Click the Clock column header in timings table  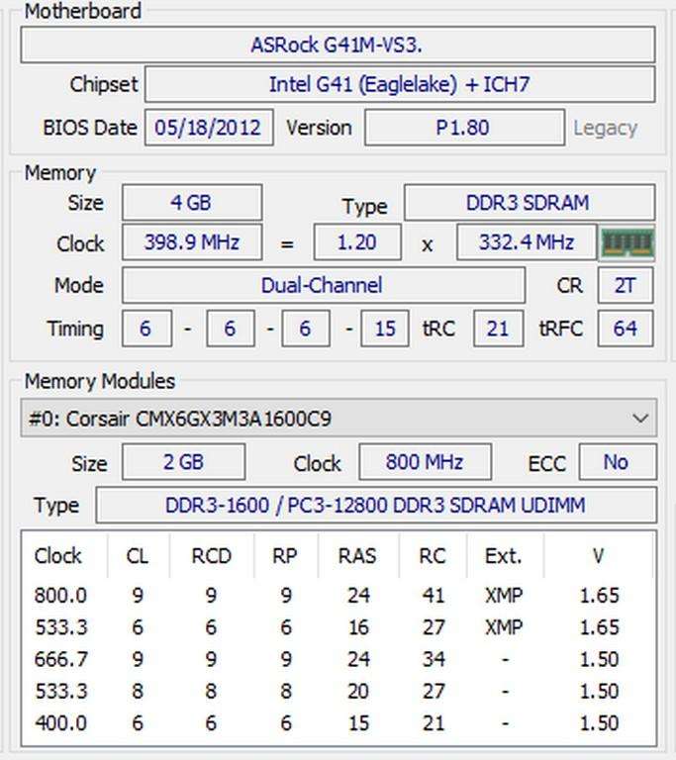pos(58,556)
